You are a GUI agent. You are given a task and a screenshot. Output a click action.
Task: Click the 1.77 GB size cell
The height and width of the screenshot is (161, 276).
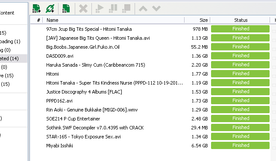(x=200, y=74)
